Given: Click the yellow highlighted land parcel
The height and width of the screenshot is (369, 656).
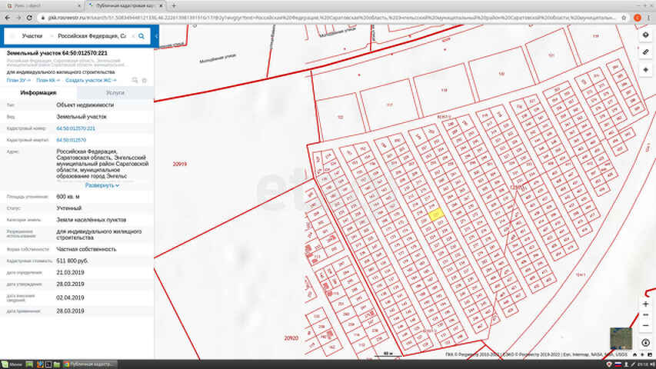Looking at the screenshot, I should tap(435, 215).
